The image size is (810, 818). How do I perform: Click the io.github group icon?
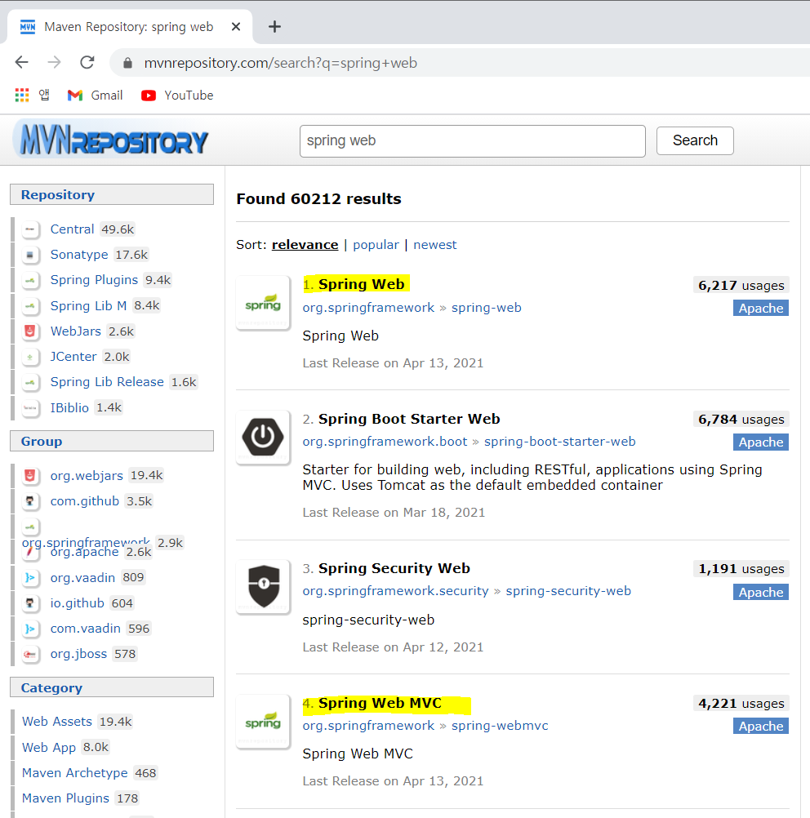[x=30, y=603]
